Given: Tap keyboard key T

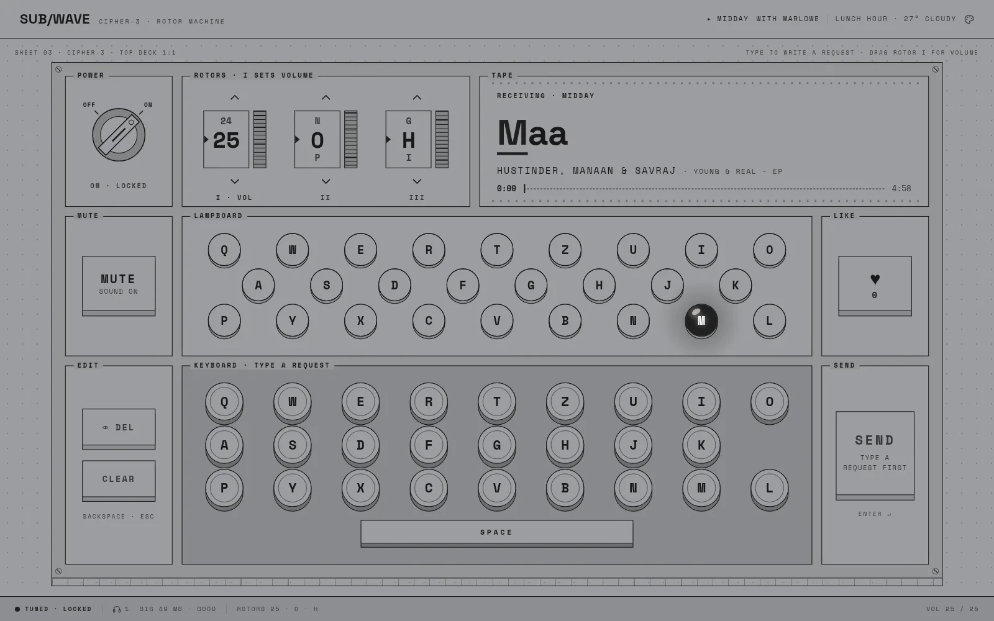Looking at the screenshot, I should pyautogui.click(x=497, y=403).
